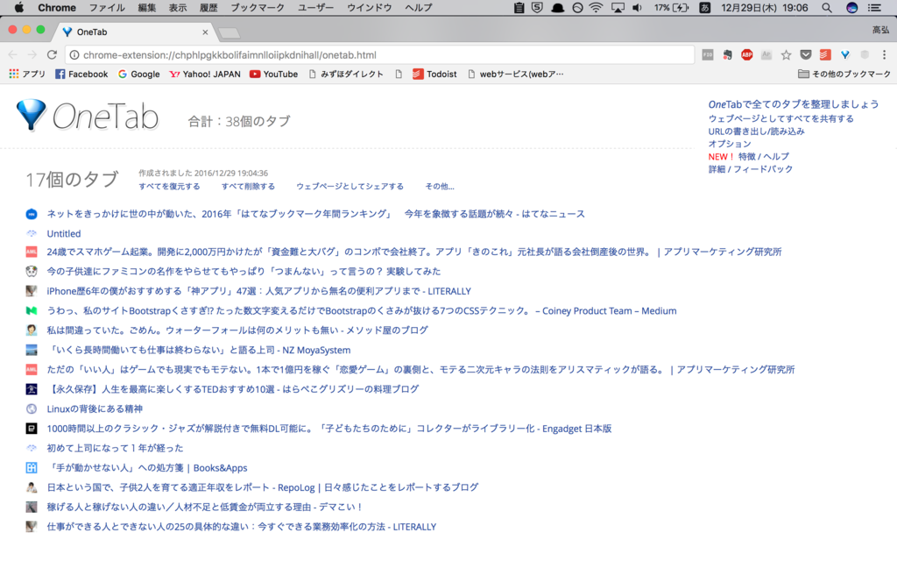Click the Wi-Fi status icon

596,7
